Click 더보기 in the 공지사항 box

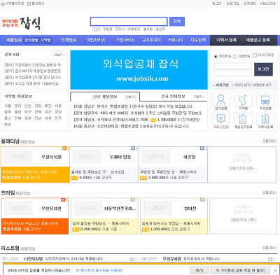pyautogui.click(x=59, y=55)
